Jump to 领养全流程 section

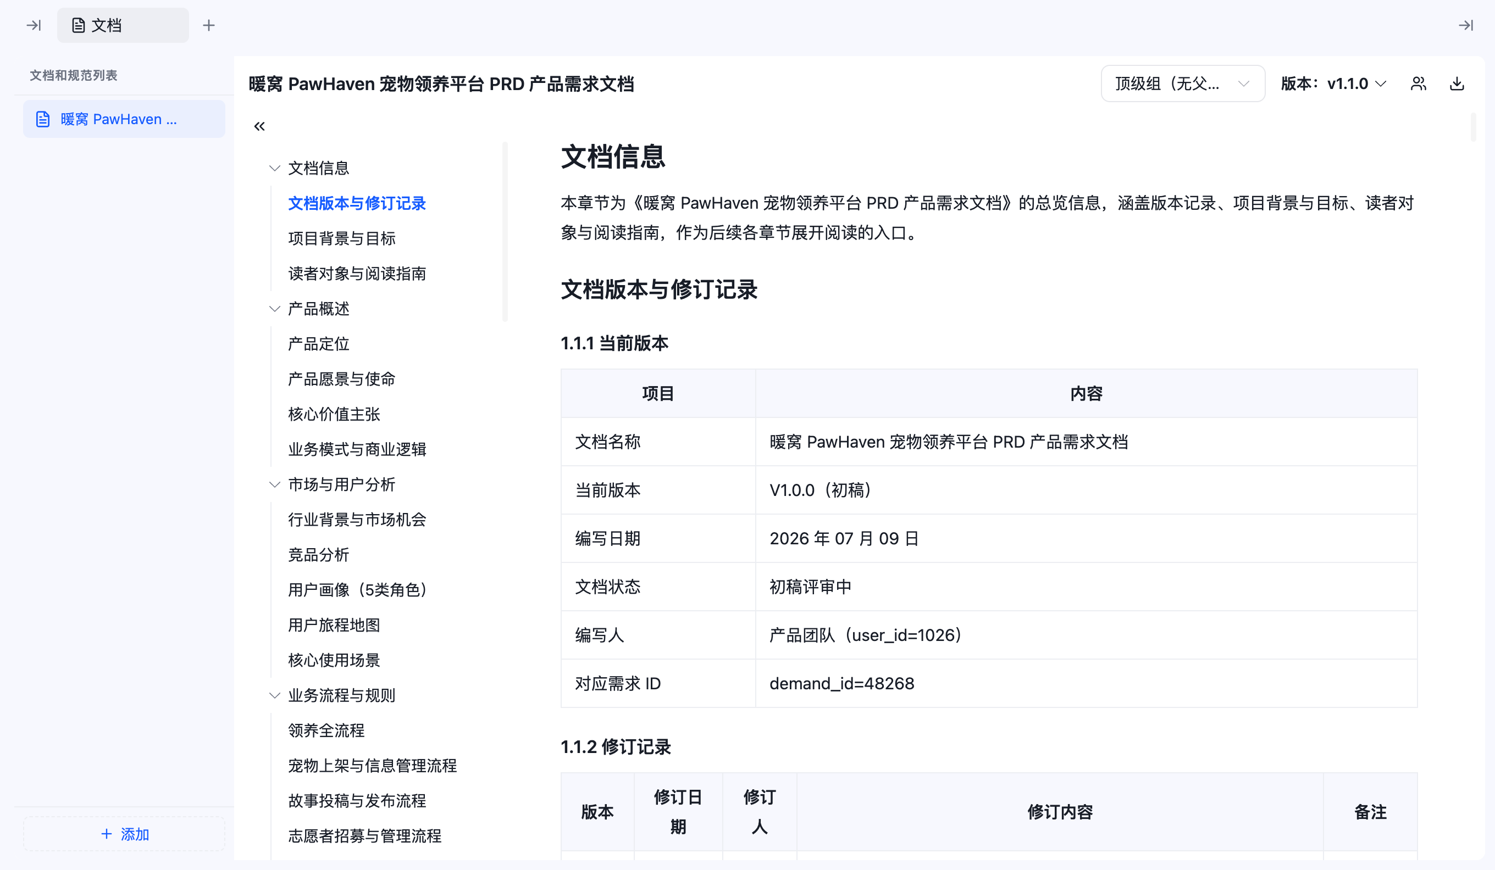click(x=326, y=730)
